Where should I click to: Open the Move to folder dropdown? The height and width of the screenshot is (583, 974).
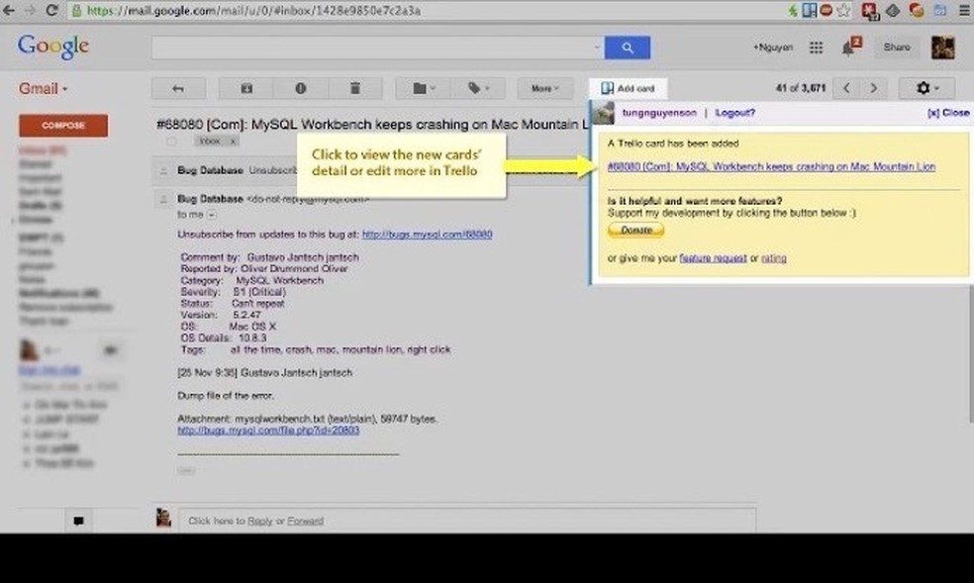pyautogui.click(x=421, y=88)
